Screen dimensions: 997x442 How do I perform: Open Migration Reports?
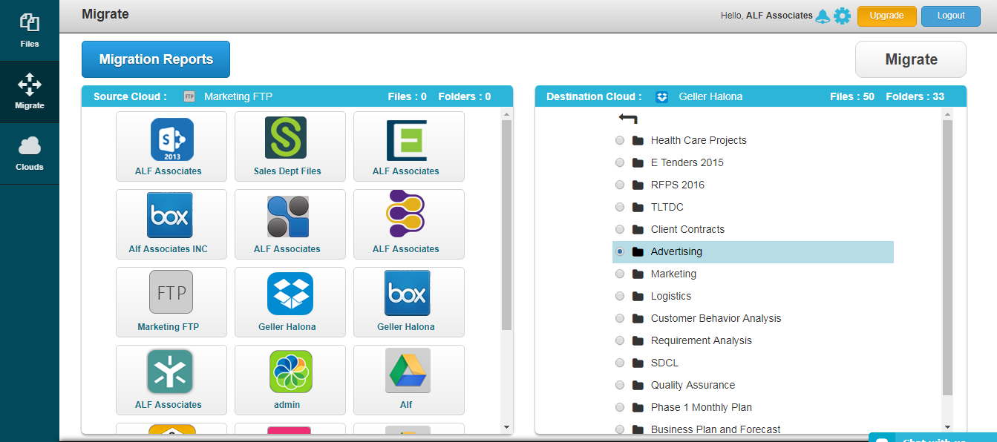tap(155, 59)
